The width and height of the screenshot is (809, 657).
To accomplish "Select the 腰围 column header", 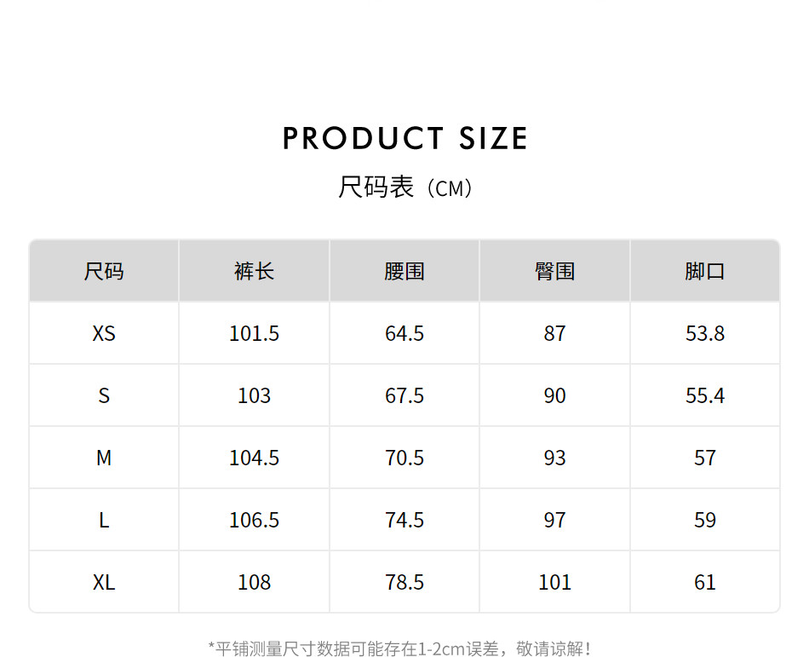I will pyautogui.click(x=404, y=271).
